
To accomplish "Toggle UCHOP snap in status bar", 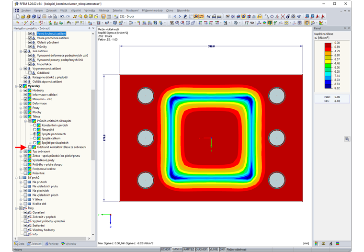I will (x=166, y=249).
